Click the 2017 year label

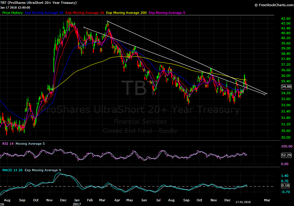click(x=77, y=204)
